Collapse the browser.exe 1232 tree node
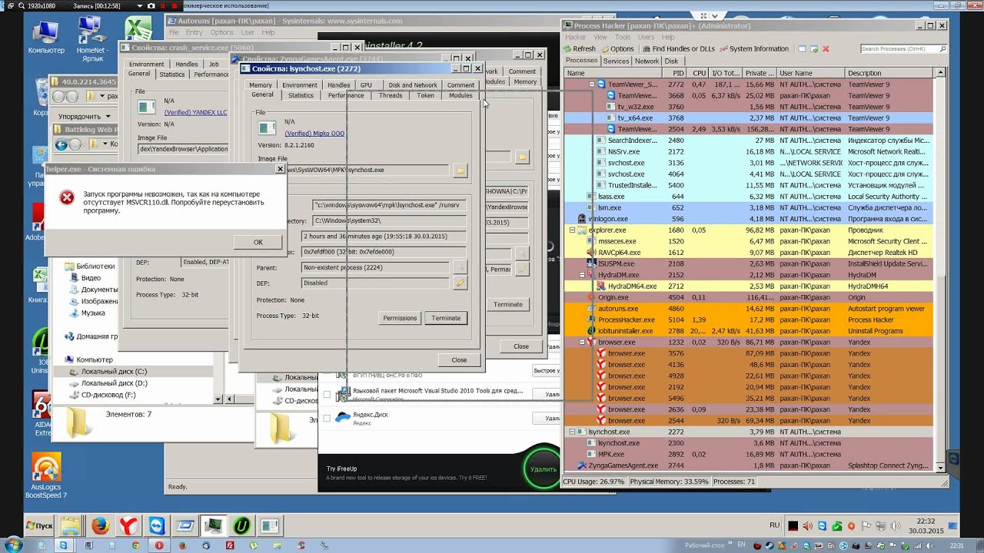This screenshot has width=984, height=553. (x=582, y=342)
